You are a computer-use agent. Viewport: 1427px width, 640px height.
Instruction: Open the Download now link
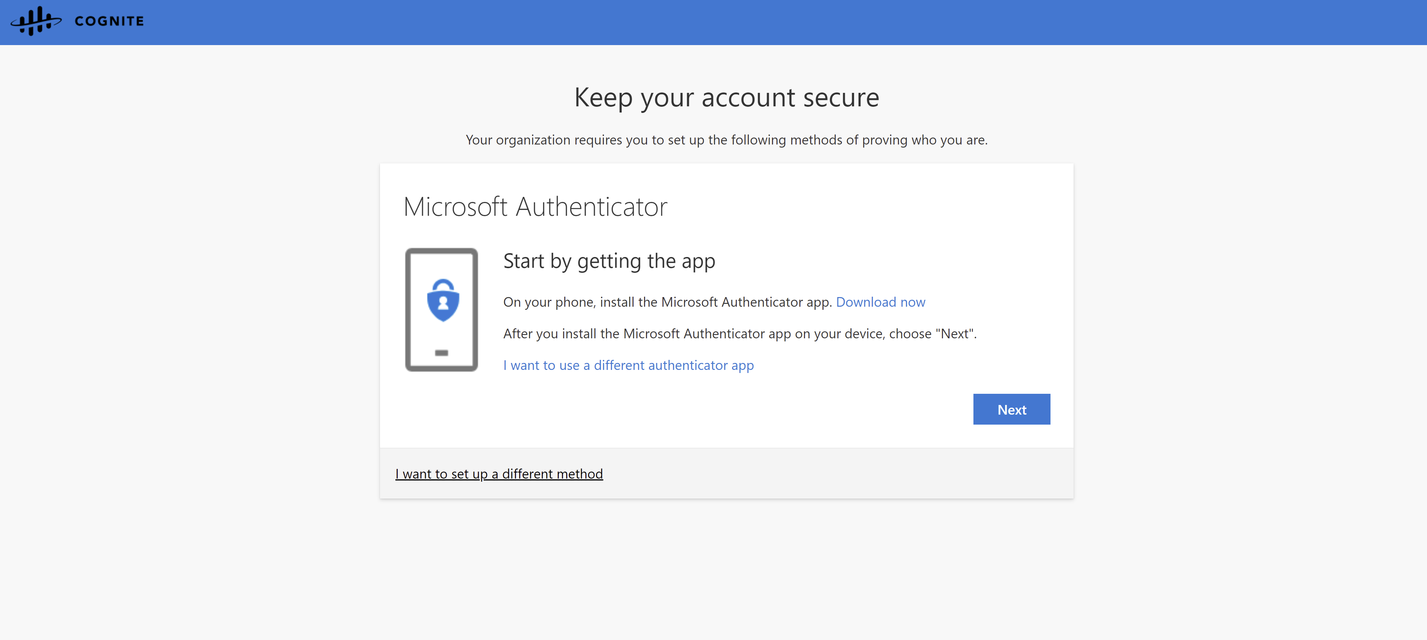880,302
